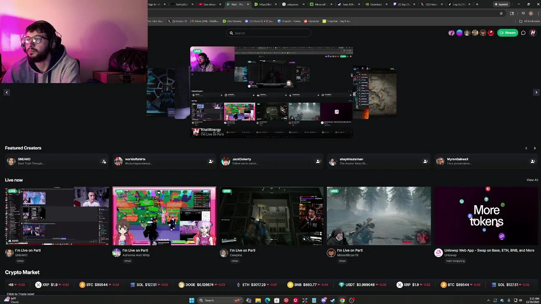
Task: Open MisterBlitzer79's live stream thumbnail
Action: tap(379, 216)
